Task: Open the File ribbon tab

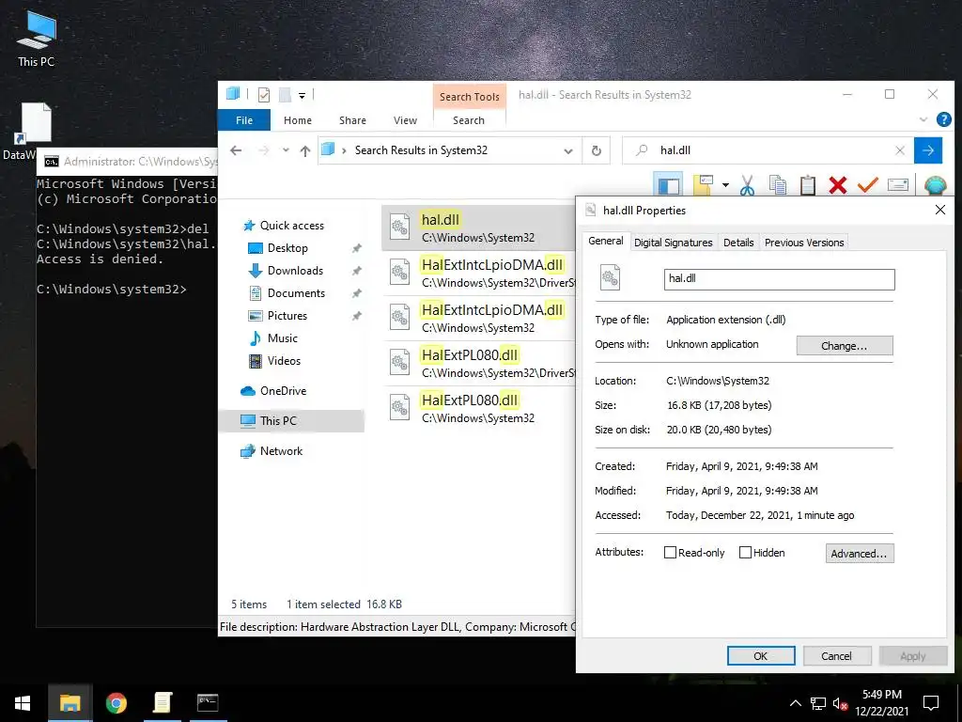Action: (x=244, y=120)
